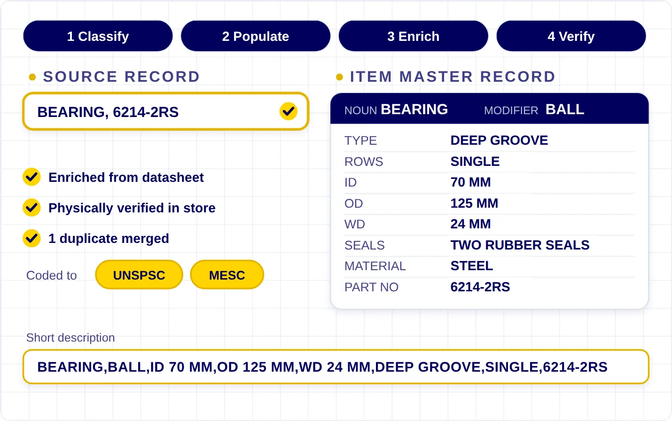This screenshot has height=421, width=672.
Task: Click the PART NO attribute label
Action: [x=371, y=287]
